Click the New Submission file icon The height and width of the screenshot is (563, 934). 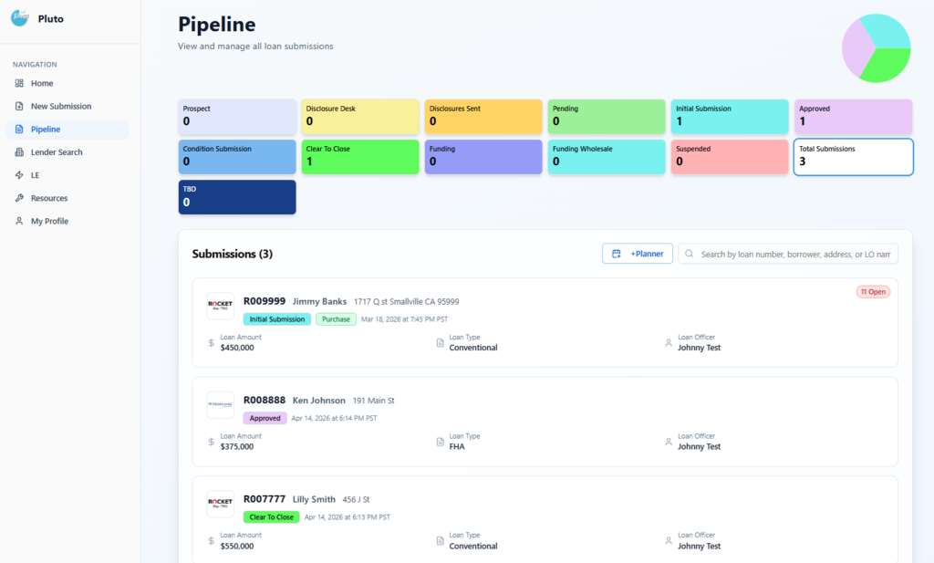(19, 107)
